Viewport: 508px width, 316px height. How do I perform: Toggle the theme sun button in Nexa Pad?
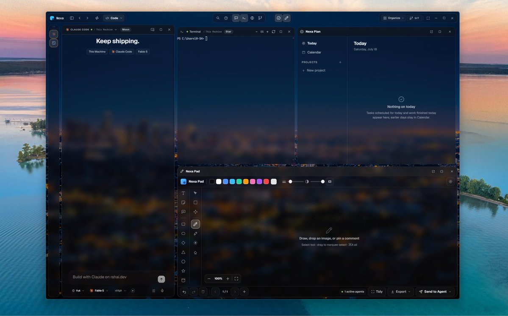(x=450, y=182)
